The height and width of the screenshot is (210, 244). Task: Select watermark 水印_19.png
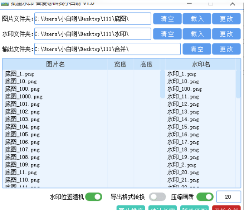(x=201, y=157)
